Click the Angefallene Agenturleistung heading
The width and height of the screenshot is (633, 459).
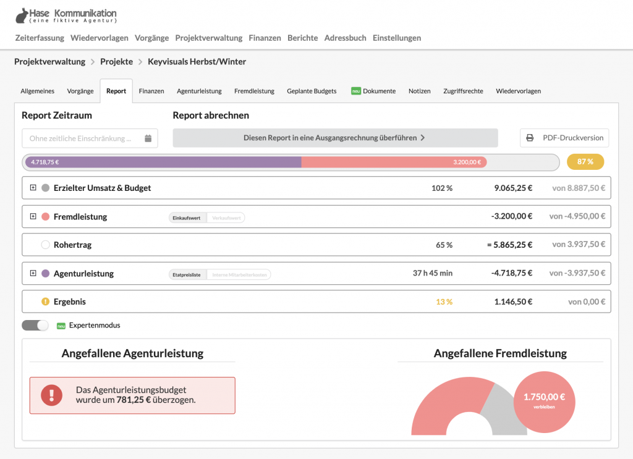(x=132, y=353)
